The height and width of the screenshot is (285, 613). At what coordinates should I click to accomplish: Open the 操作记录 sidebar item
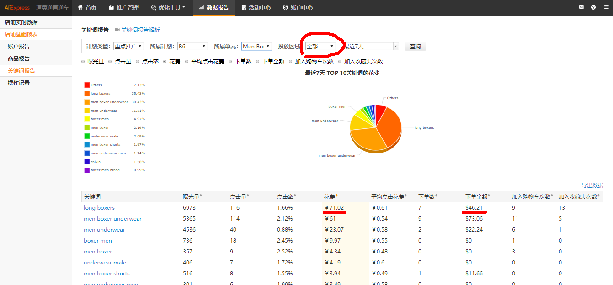click(19, 83)
